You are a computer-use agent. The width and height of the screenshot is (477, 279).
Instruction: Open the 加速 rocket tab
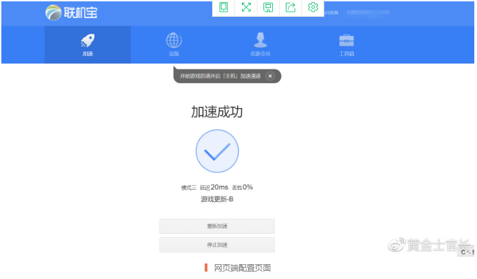click(x=88, y=45)
